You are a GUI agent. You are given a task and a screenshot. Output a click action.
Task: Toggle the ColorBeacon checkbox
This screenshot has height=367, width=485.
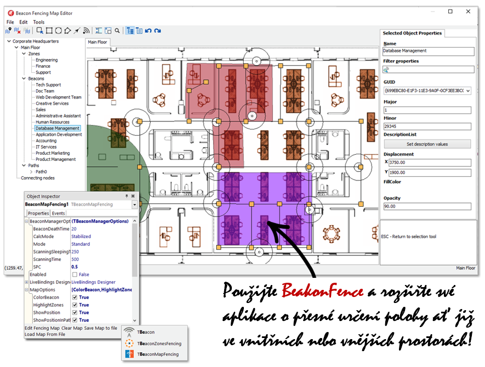coord(75,297)
